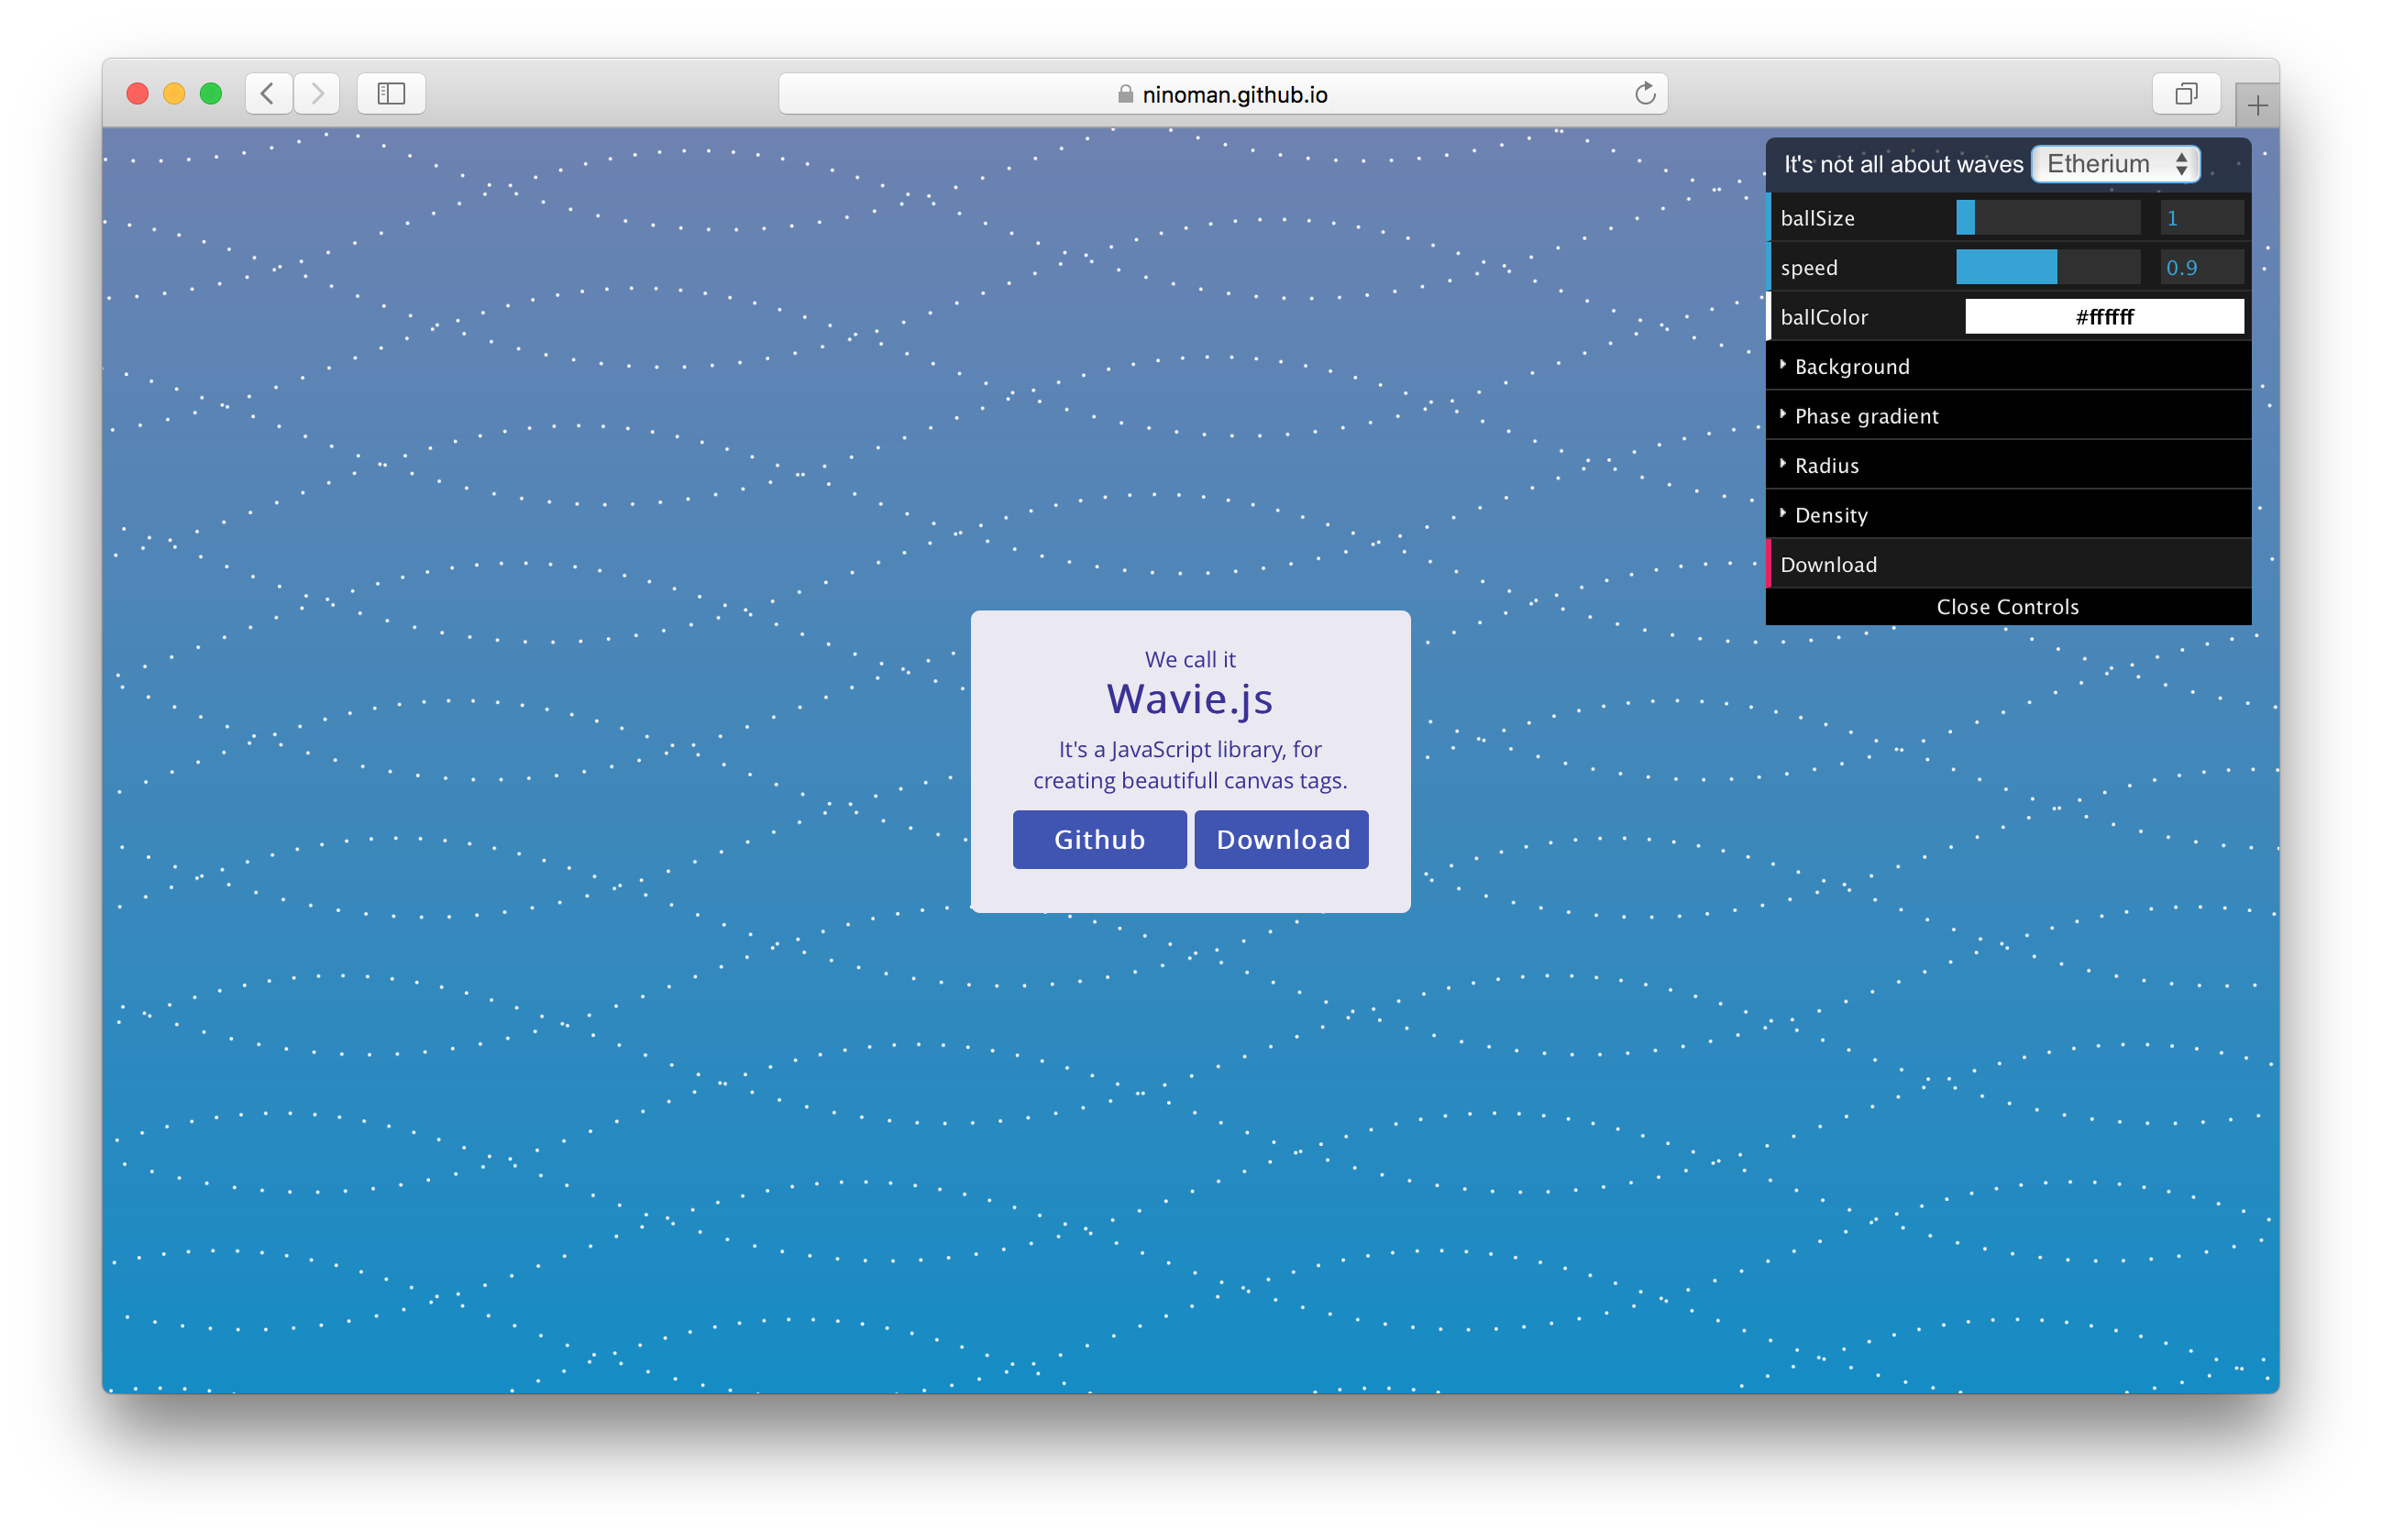Expand the Density folder
2382x1540 pixels.
(1830, 515)
